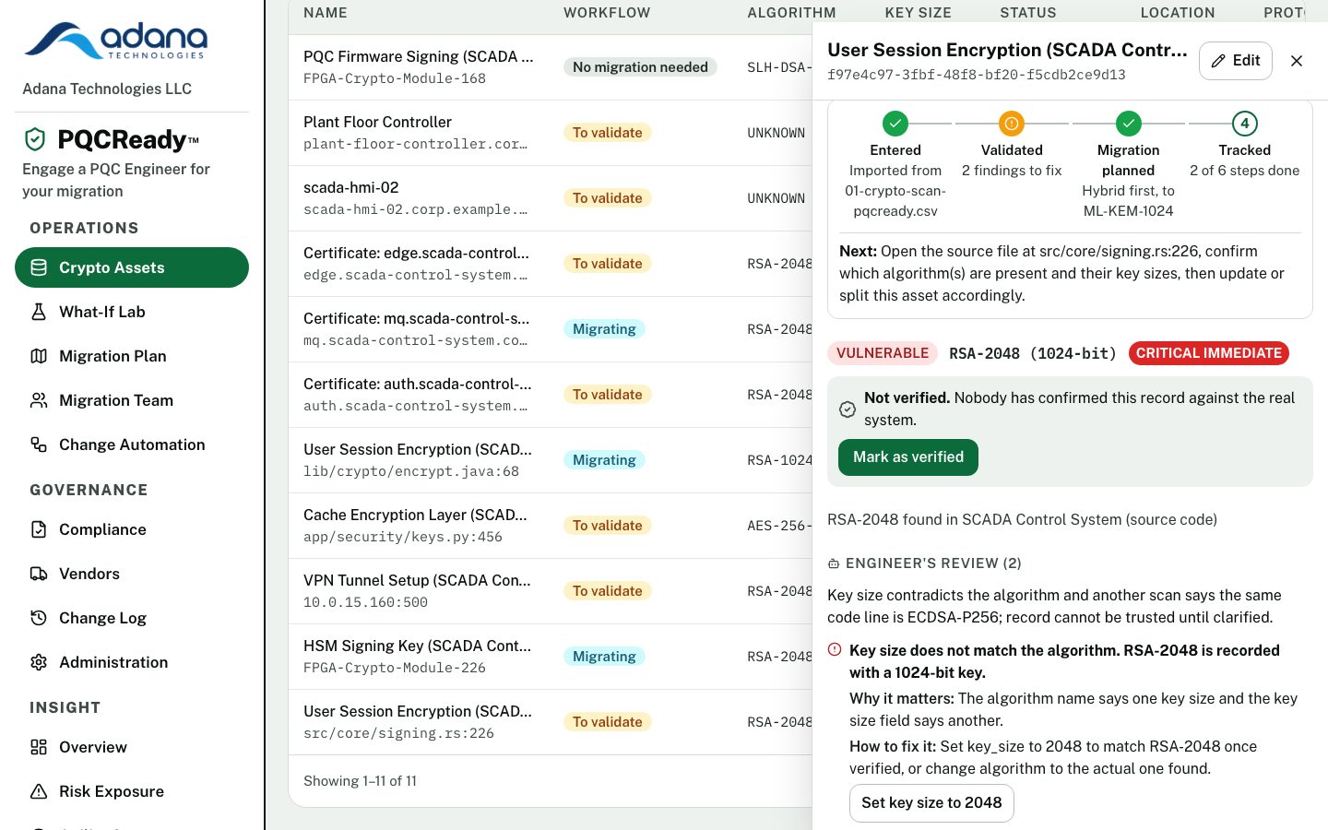Open the VPN Tunnel Setup row
Screen dimensions: 1328x830
click(x=551, y=591)
